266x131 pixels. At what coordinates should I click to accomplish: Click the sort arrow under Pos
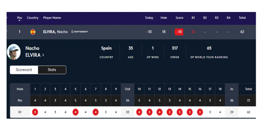(x=20, y=21)
